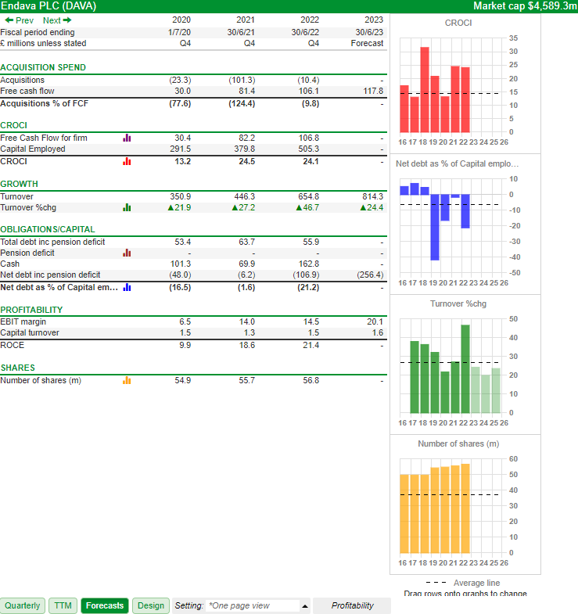
Task: Click the 2022 CROCI value 24.1
Action: (x=311, y=161)
